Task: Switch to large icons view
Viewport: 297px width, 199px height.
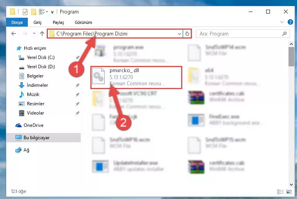Action: (x=289, y=192)
